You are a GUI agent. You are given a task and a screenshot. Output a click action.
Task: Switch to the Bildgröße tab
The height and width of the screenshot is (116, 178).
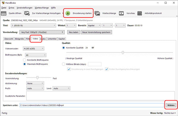tap(19, 39)
